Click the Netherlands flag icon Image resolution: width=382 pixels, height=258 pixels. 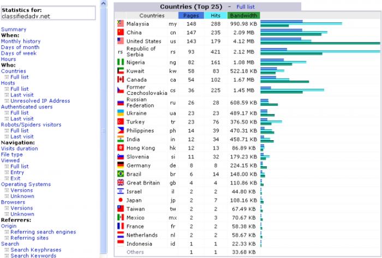click(x=121, y=235)
